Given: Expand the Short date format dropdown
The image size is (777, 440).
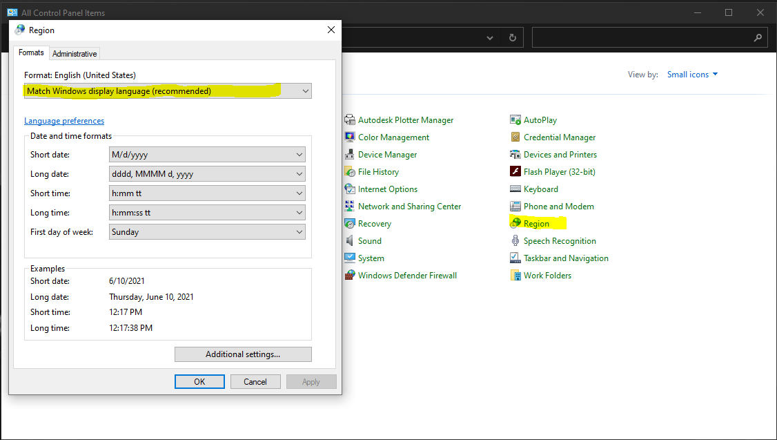Looking at the screenshot, I should (x=207, y=155).
